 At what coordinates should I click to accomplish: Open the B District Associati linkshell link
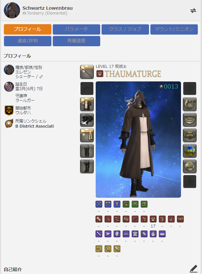click(x=35, y=126)
